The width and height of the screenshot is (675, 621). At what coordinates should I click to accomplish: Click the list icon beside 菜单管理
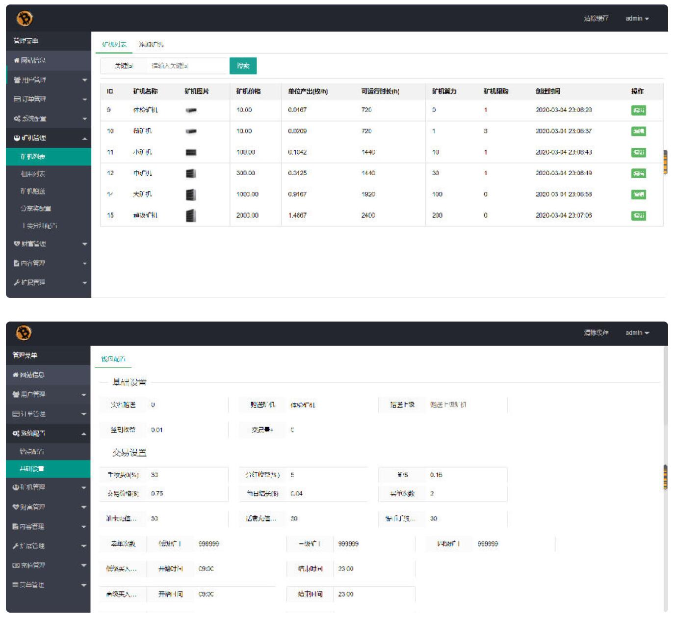(x=16, y=585)
